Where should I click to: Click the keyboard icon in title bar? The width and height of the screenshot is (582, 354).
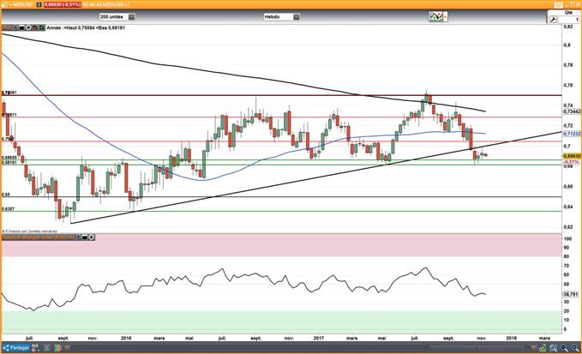(559, 5)
